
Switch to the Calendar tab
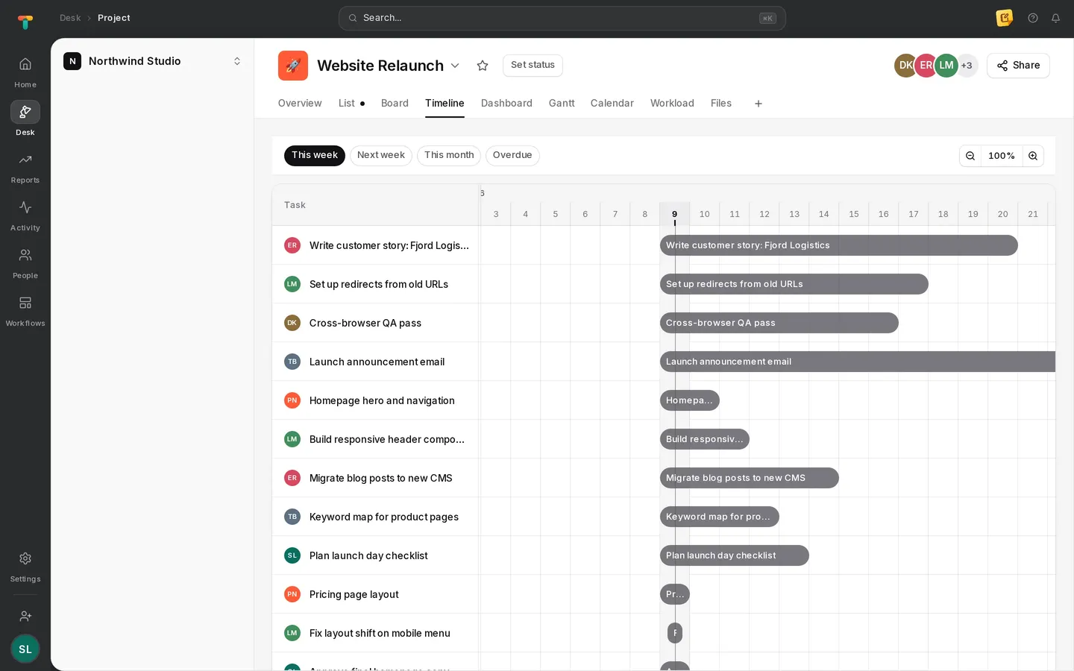pyautogui.click(x=612, y=103)
